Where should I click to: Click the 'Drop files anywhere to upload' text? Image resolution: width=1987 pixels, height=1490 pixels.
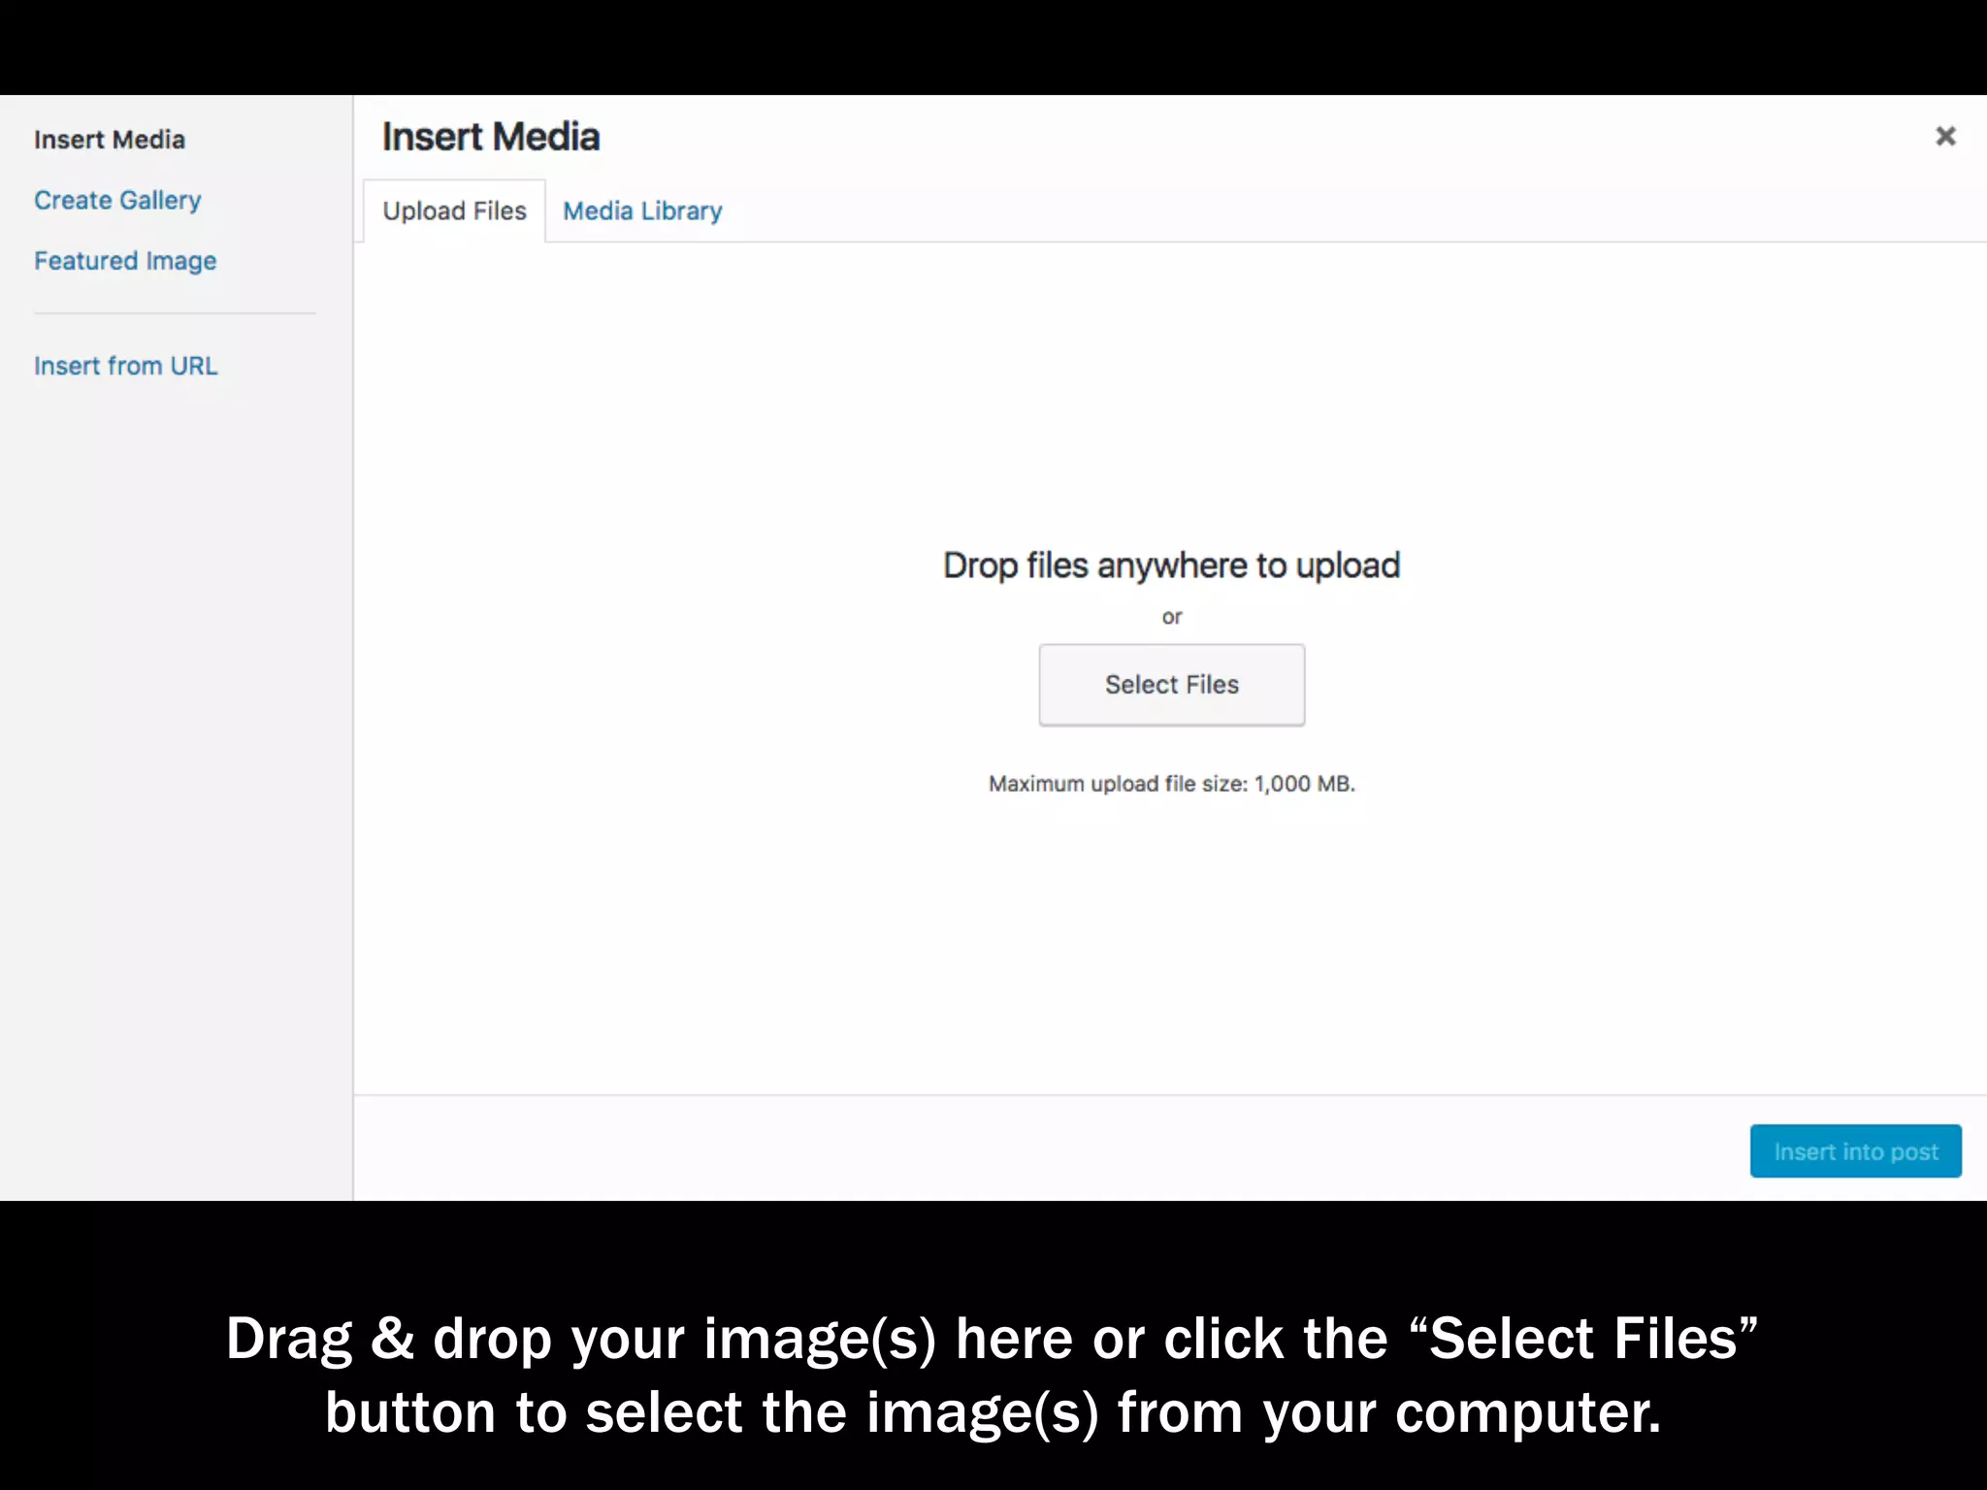(1171, 565)
